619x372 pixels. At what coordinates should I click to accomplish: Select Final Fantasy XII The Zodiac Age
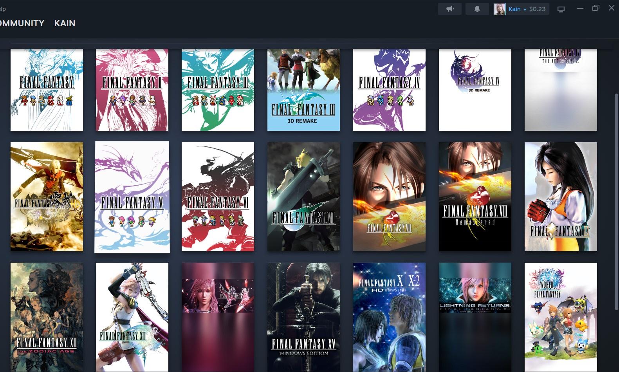click(47, 317)
